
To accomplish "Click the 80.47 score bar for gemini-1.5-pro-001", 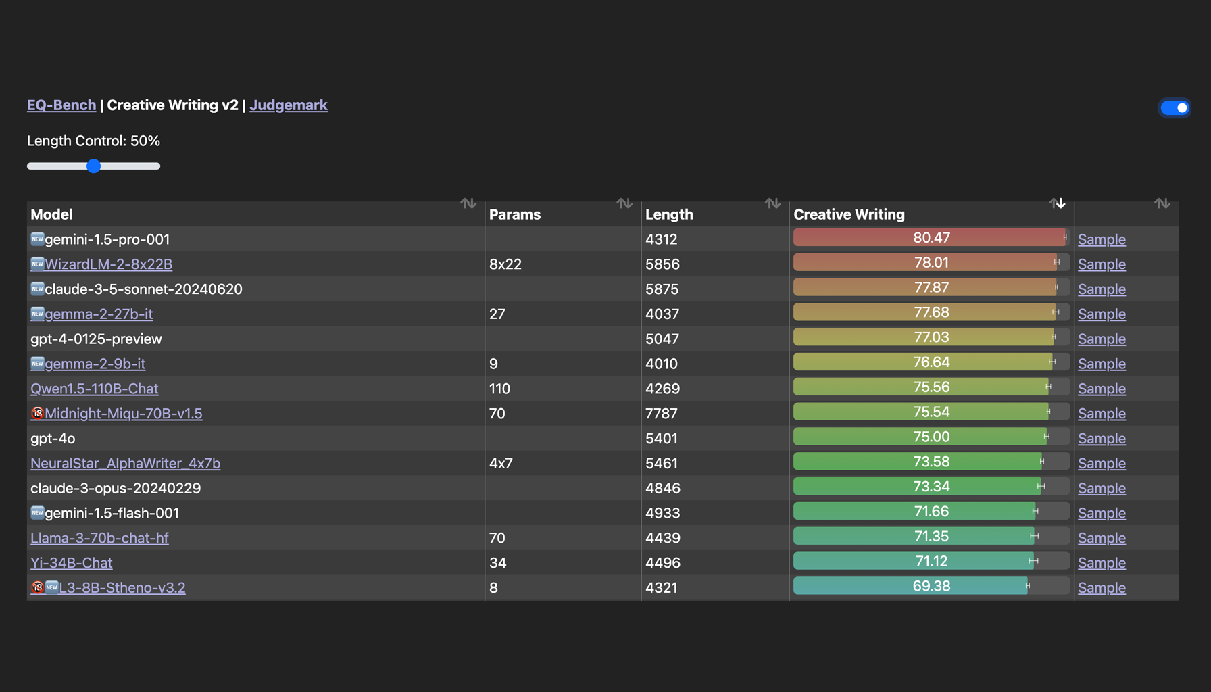I will (931, 237).
